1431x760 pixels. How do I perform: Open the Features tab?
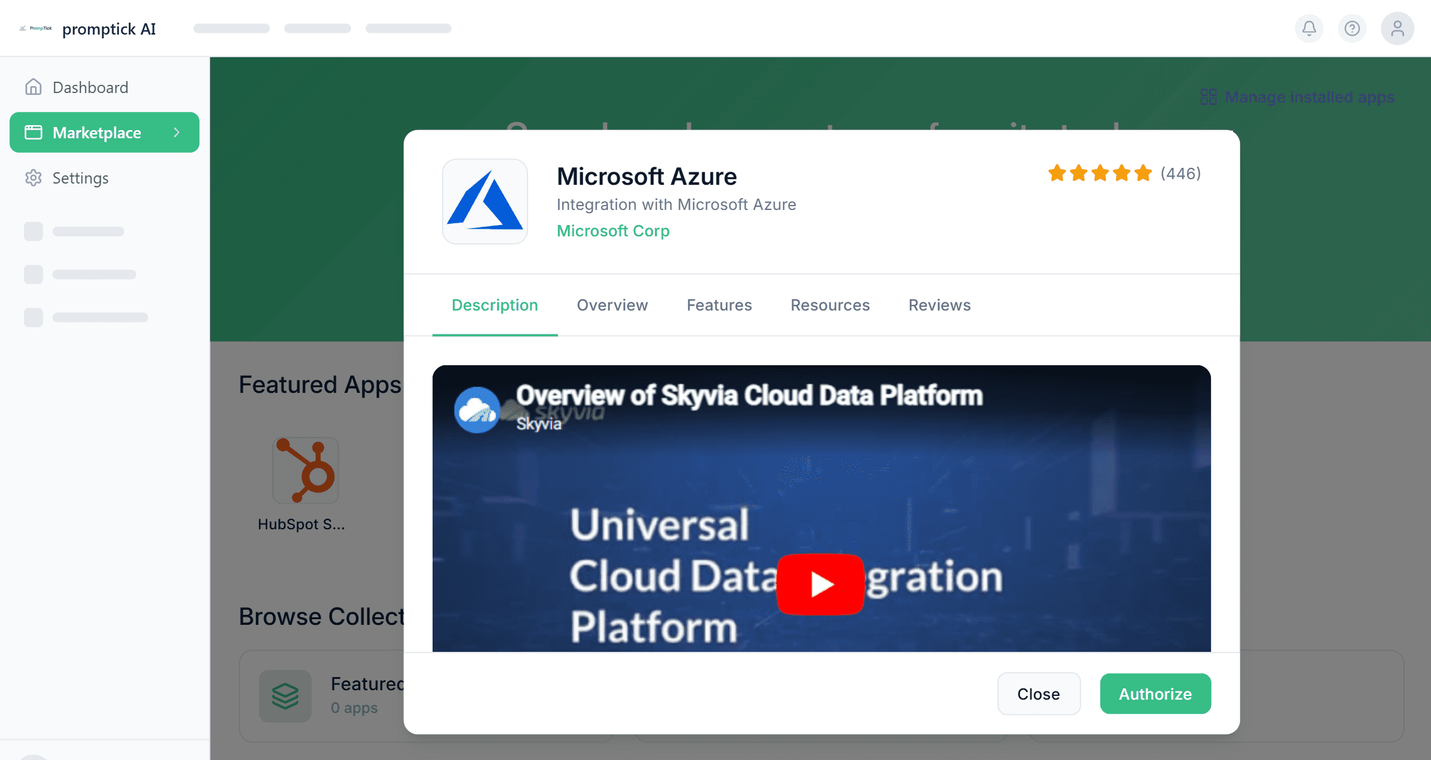(x=719, y=305)
